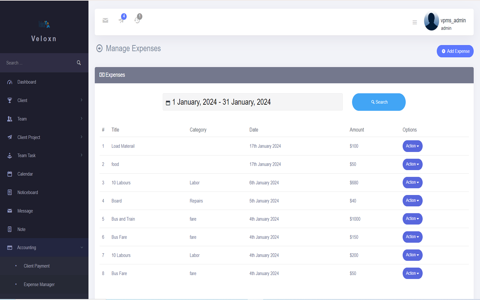Open the history icon showing 1 pending item
The height and width of the screenshot is (300, 480).
point(137,21)
